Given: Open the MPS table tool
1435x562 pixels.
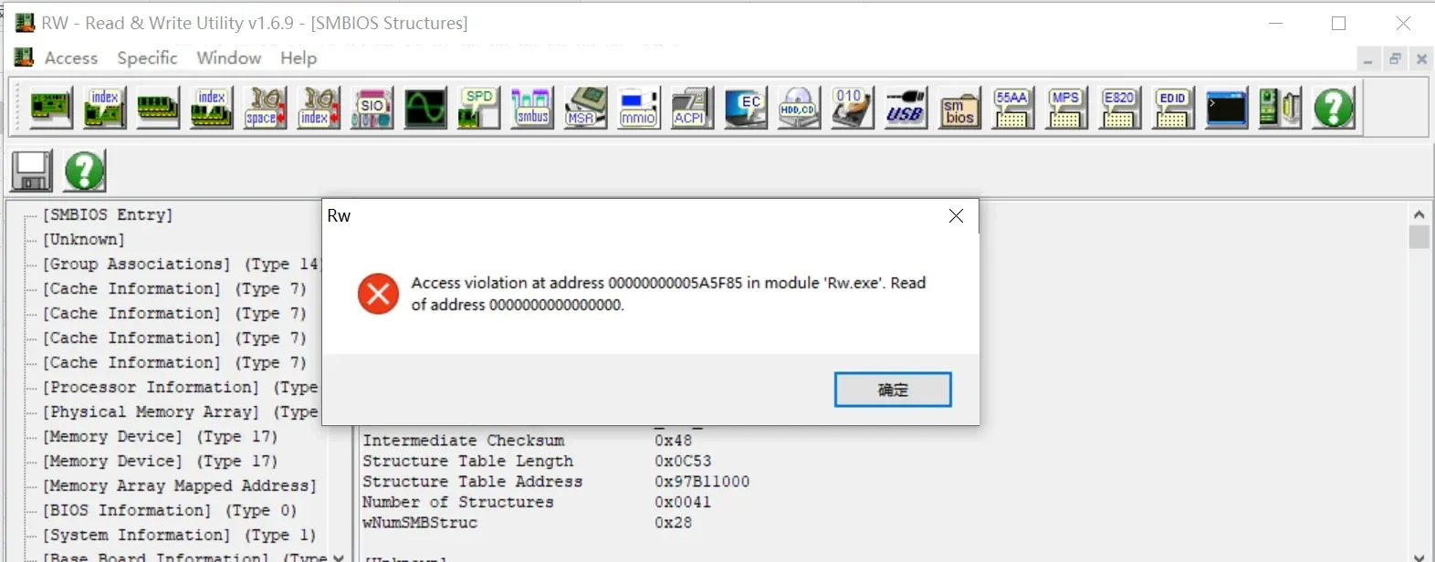Looking at the screenshot, I should (1066, 108).
